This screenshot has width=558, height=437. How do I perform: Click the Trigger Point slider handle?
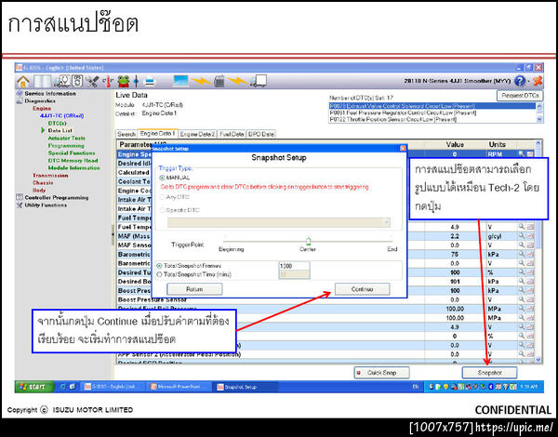coord(308,241)
